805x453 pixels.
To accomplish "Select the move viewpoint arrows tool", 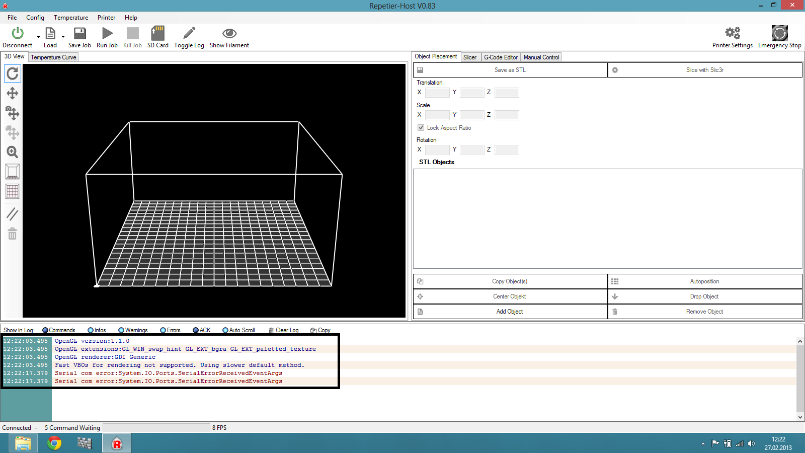I will [13, 93].
